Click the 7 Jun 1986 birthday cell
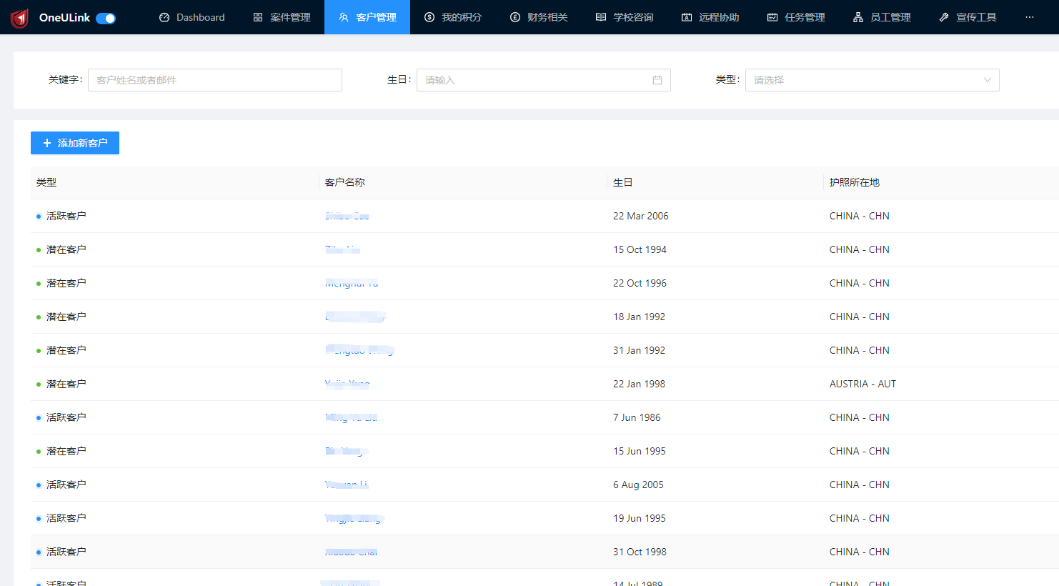Viewport: 1059px width, 586px height. pos(637,417)
